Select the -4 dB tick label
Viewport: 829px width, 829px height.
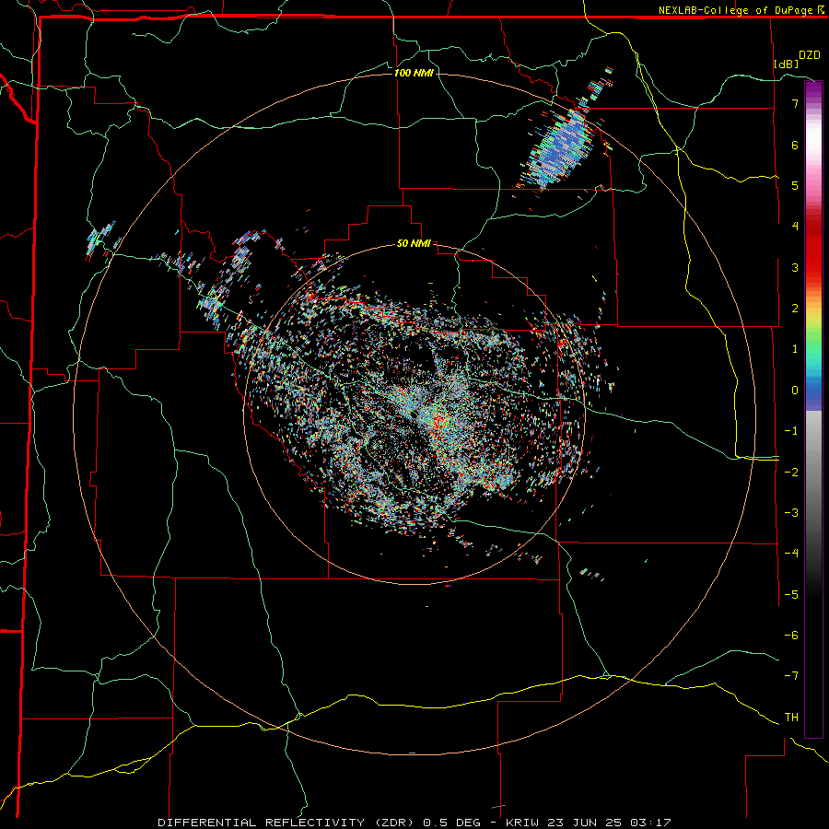click(x=791, y=554)
